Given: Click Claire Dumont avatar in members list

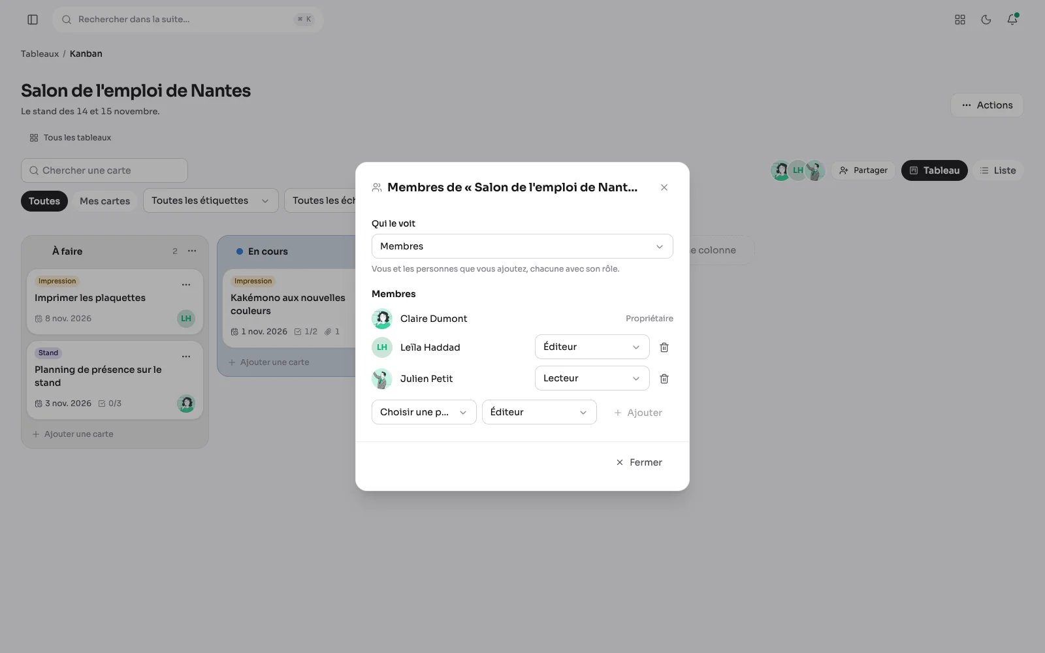Looking at the screenshot, I should (382, 319).
